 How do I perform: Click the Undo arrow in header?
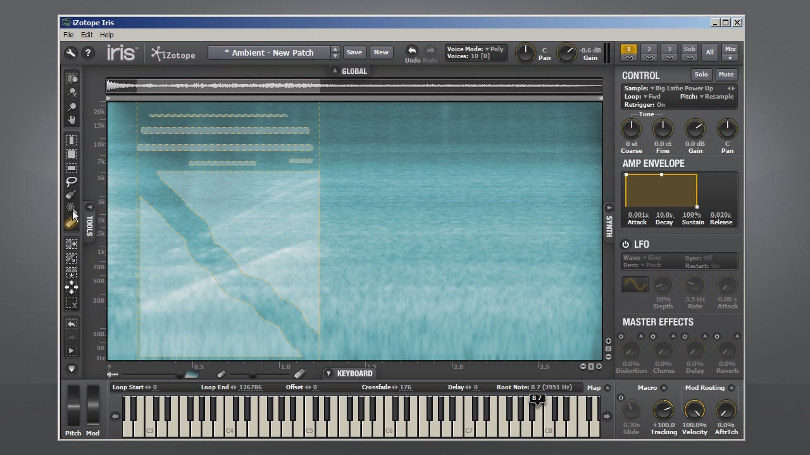[412, 51]
